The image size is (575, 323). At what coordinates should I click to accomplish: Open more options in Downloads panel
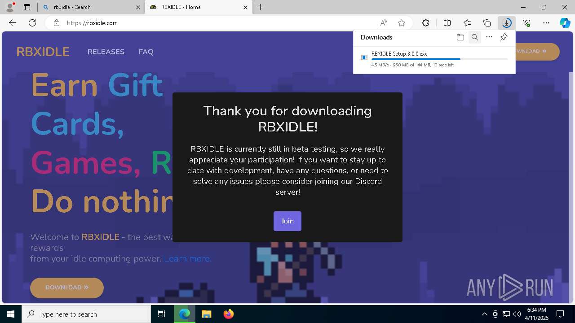[x=489, y=37]
